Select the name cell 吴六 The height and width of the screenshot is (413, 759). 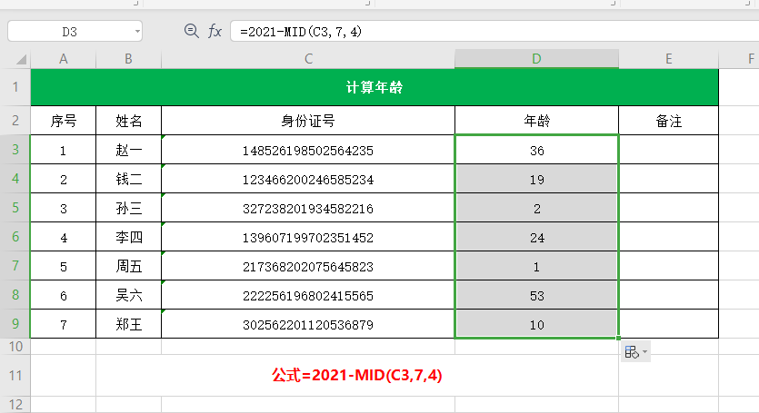tap(128, 295)
